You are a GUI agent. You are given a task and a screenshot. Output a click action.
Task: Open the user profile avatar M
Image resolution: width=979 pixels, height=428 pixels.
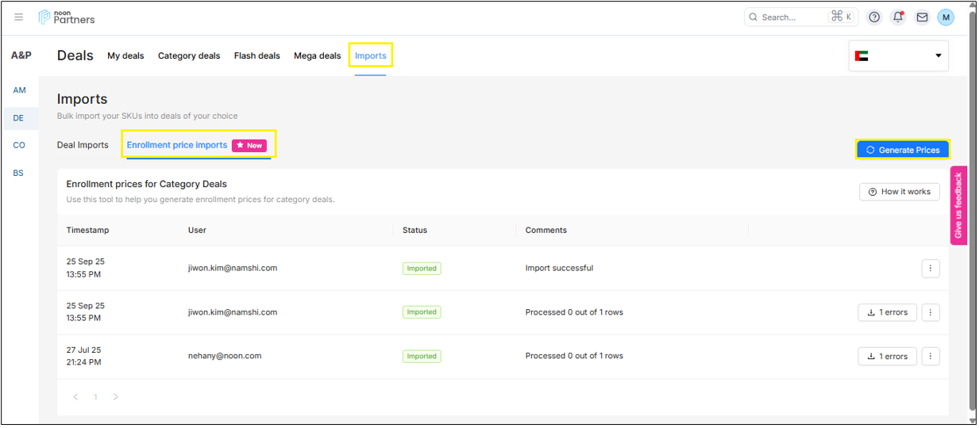point(945,17)
